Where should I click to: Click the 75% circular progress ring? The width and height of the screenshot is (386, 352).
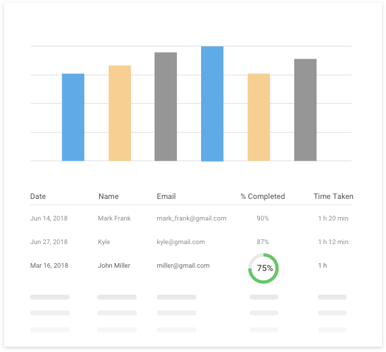click(x=263, y=268)
